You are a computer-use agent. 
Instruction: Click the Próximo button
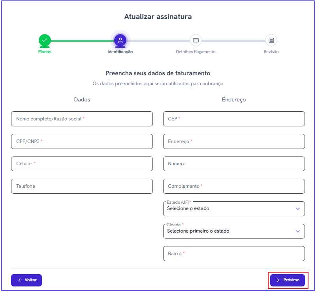coord(288,280)
